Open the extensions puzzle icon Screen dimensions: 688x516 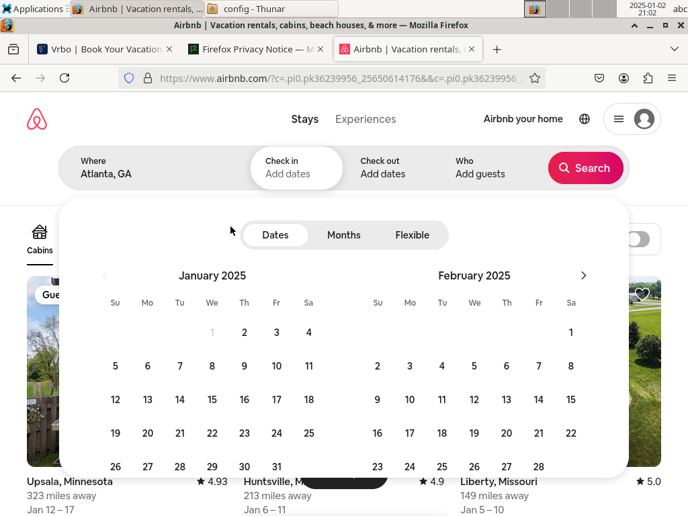pyautogui.click(x=648, y=78)
